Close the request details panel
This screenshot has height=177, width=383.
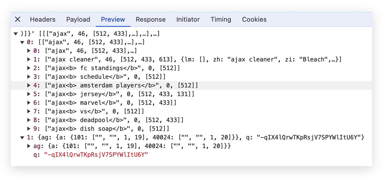point(18,19)
